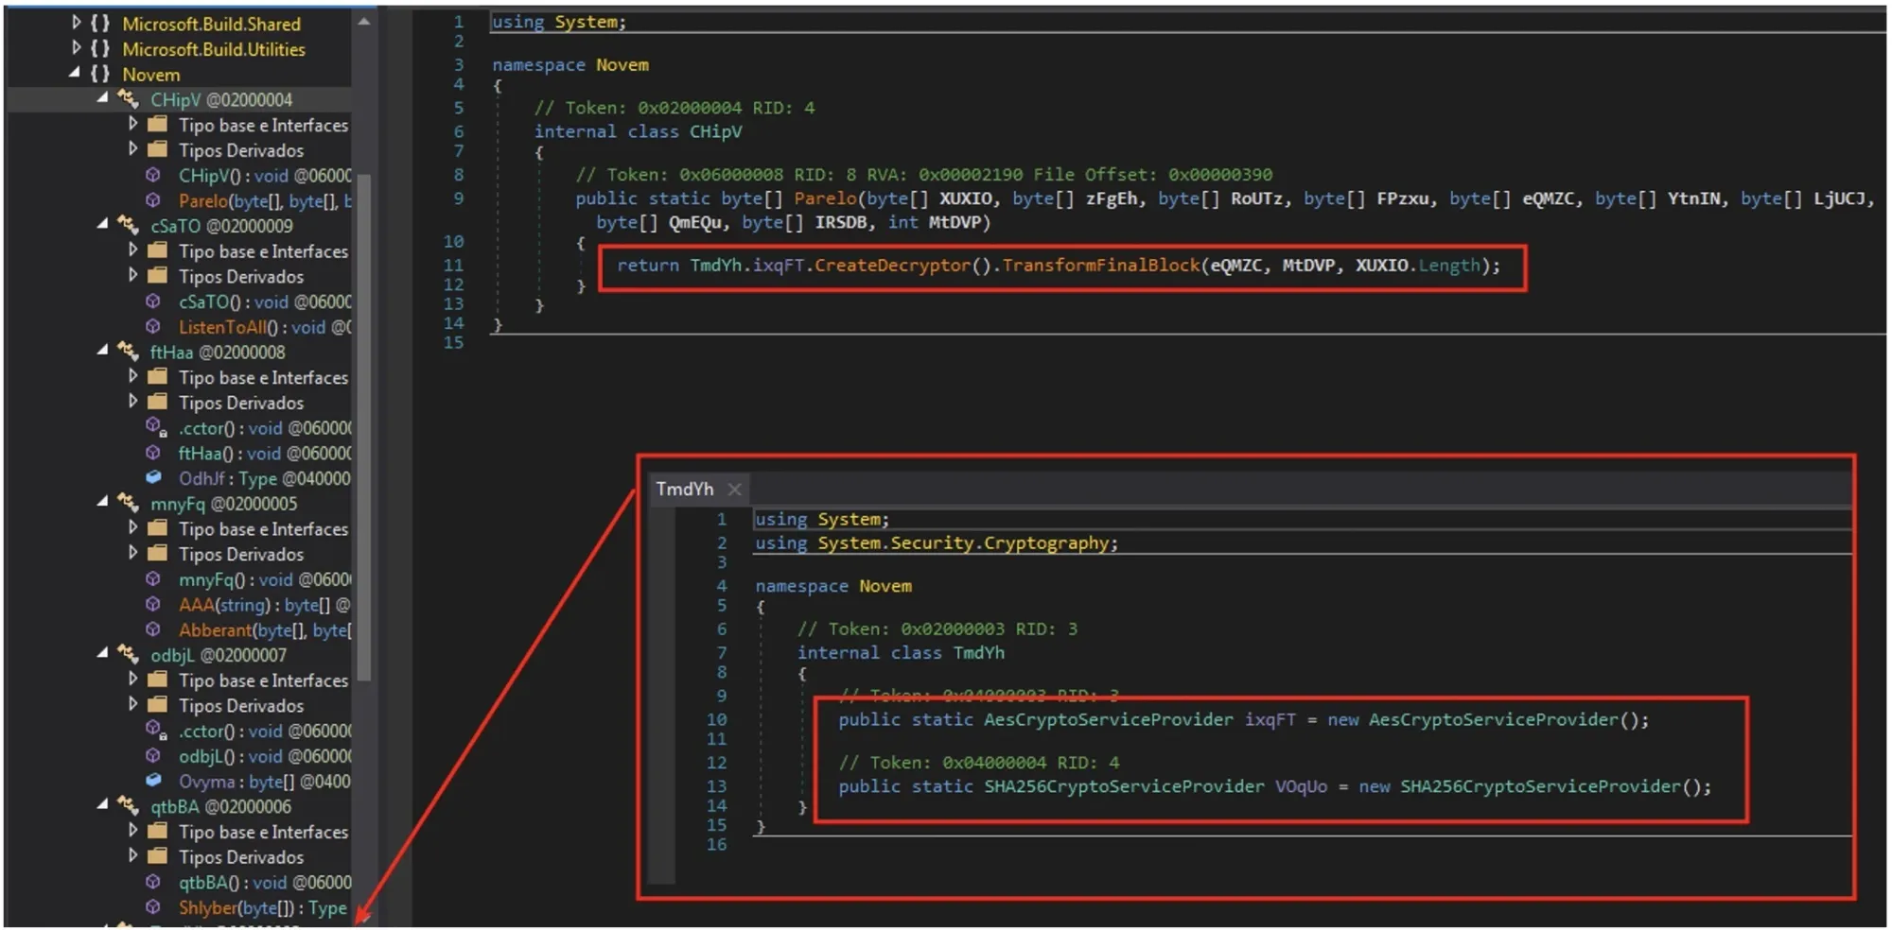
Task: Click the tree panel scroll-up arrow
Action: (364, 22)
